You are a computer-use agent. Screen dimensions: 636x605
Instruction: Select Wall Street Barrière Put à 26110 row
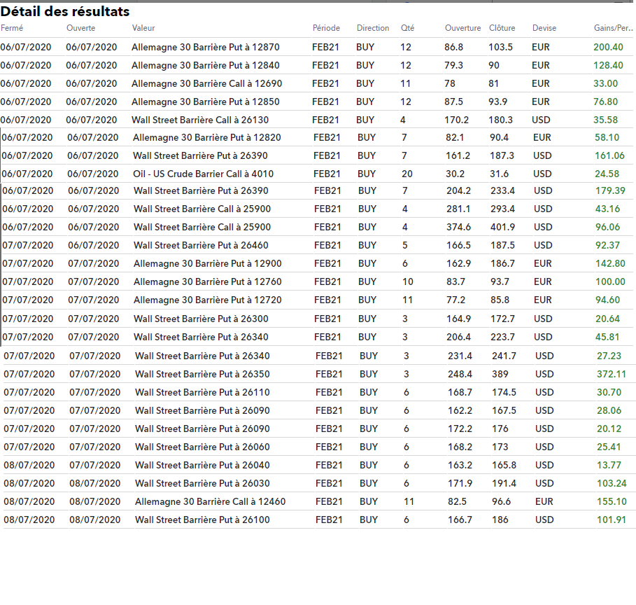318,393
